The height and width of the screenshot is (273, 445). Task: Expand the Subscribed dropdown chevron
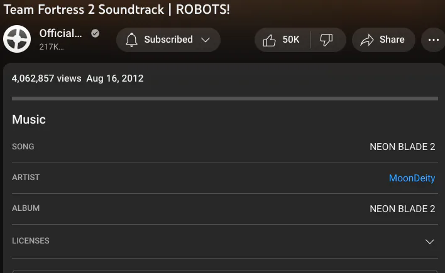pos(206,40)
